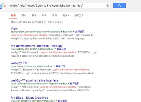This screenshot has width=141, height=102.
Task: Open "the administrative interface - web2py" result
Action: pyautogui.click(x=37, y=46)
